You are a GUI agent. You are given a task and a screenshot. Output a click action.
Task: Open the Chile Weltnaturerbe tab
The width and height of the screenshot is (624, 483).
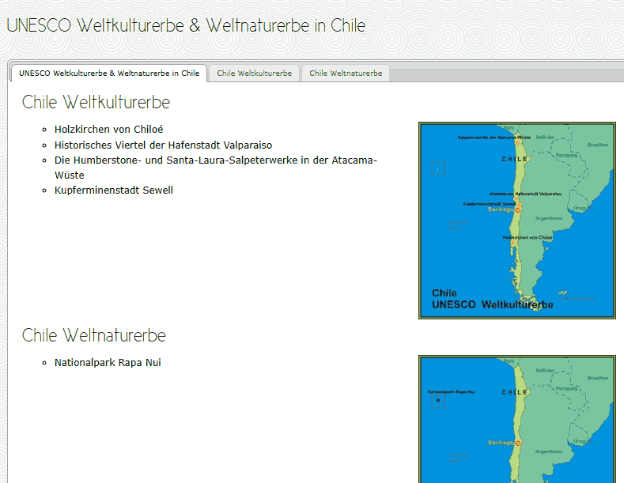pyautogui.click(x=346, y=74)
